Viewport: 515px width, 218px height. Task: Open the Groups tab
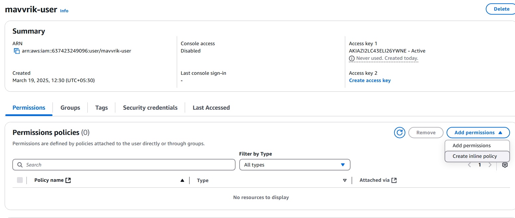70,108
